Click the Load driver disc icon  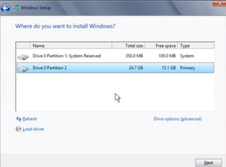[x=19, y=129]
